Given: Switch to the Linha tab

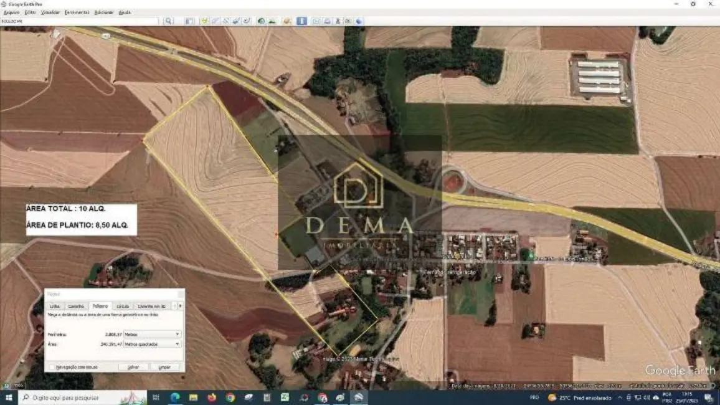Looking at the screenshot, I should click(55, 306).
